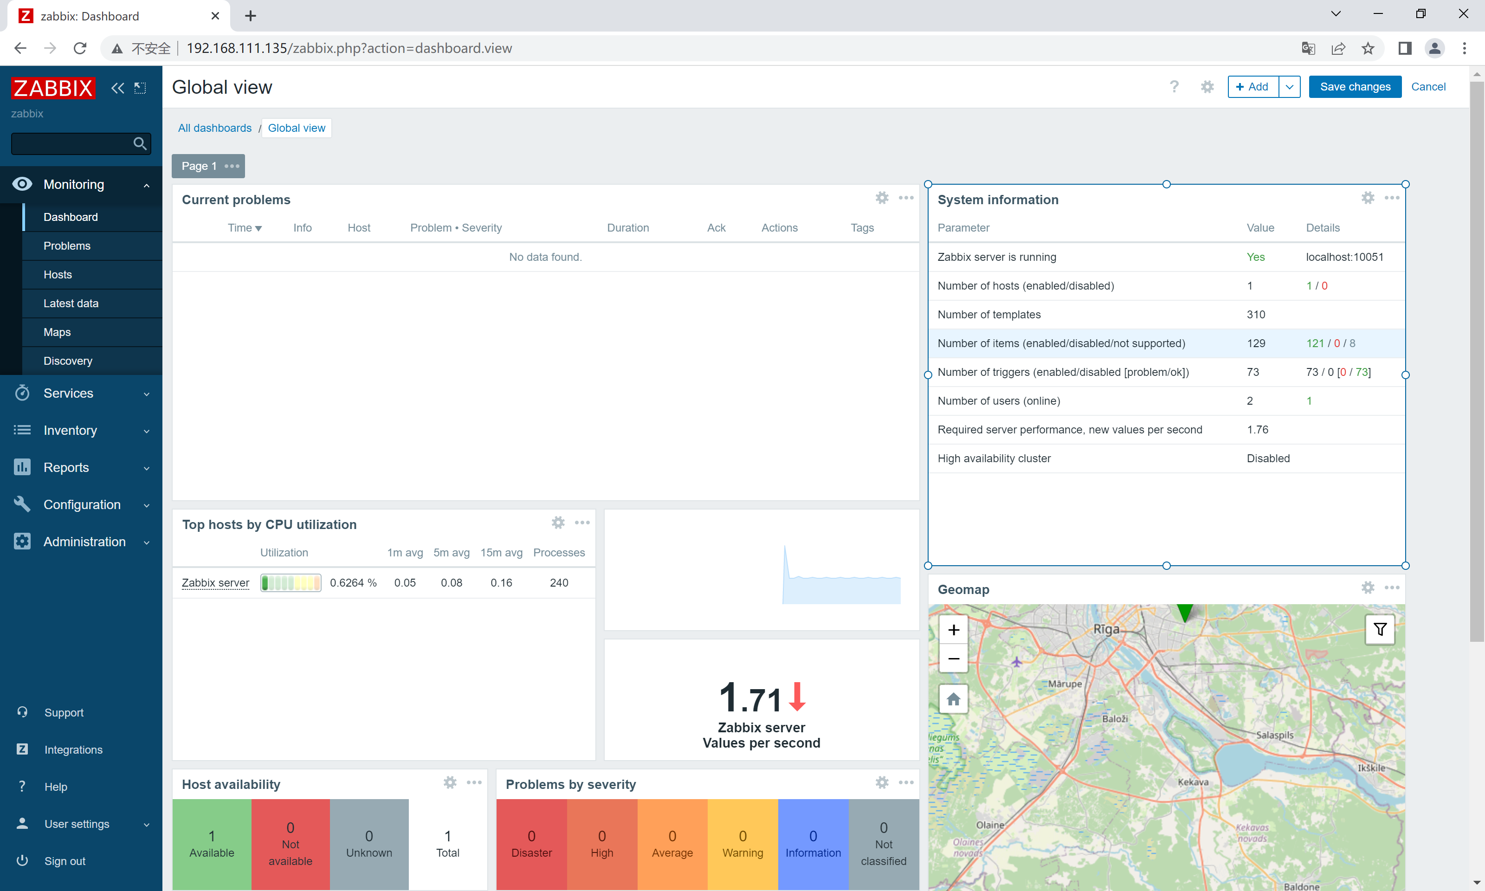Open Geomap widget three-dot menu
The height and width of the screenshot is (891, 1485).
point(1391,587)
